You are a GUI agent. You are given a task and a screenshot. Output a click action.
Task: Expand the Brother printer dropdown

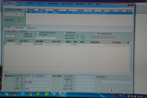click(57, 38)
